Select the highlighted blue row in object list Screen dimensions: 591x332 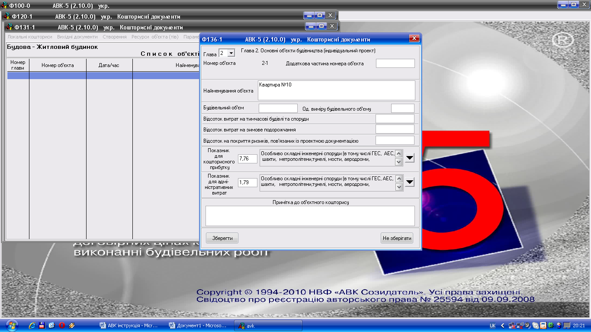(x=103, y=75)
